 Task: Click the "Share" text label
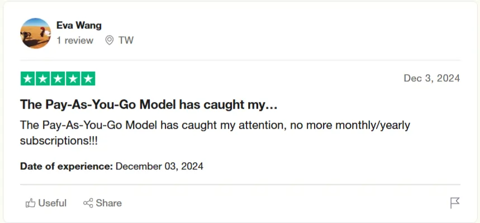point(109,203)
